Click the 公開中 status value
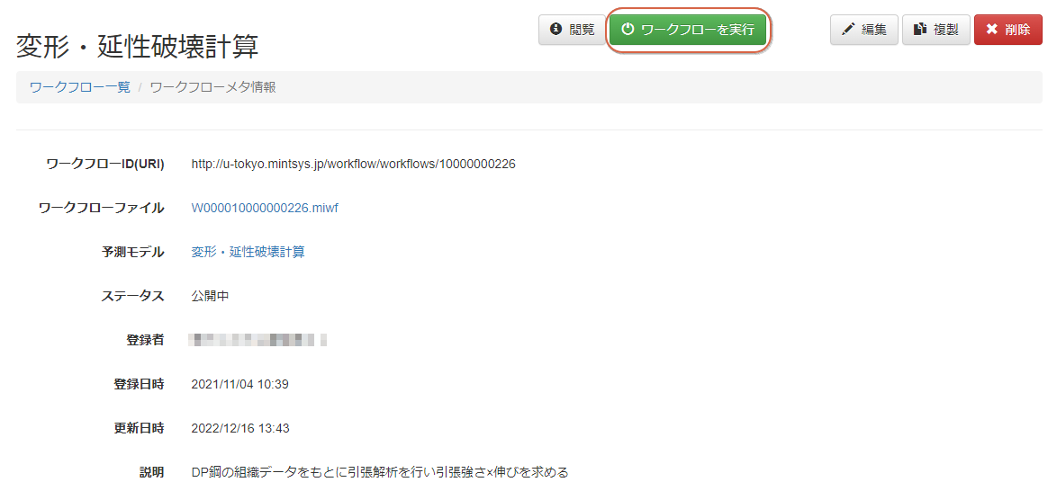Image resolution: width=1057 pixels, height=500 pixels. (211, 296)
